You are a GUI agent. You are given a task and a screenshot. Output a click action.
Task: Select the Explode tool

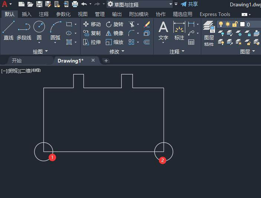coord(147,33)
